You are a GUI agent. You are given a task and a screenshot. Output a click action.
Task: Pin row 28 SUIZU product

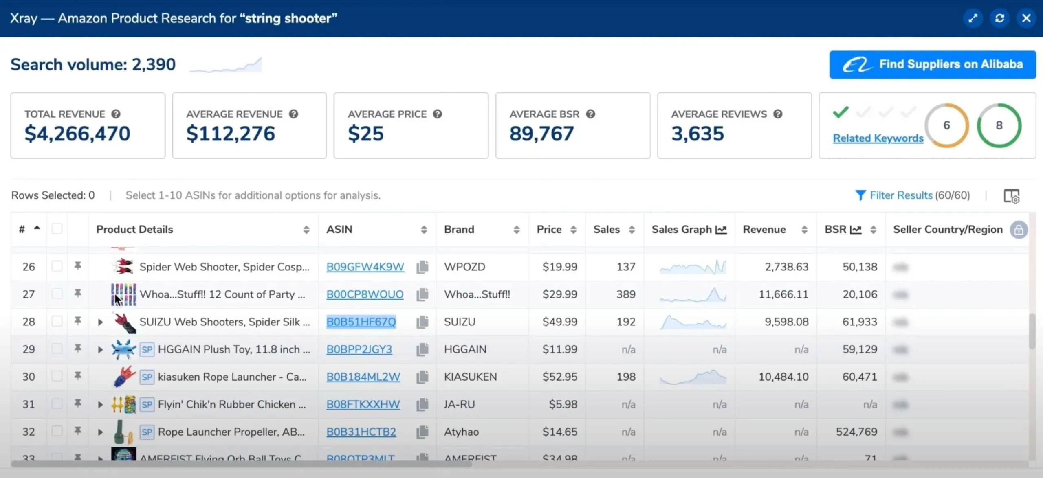pyautogui.click(x=77, y=321)
